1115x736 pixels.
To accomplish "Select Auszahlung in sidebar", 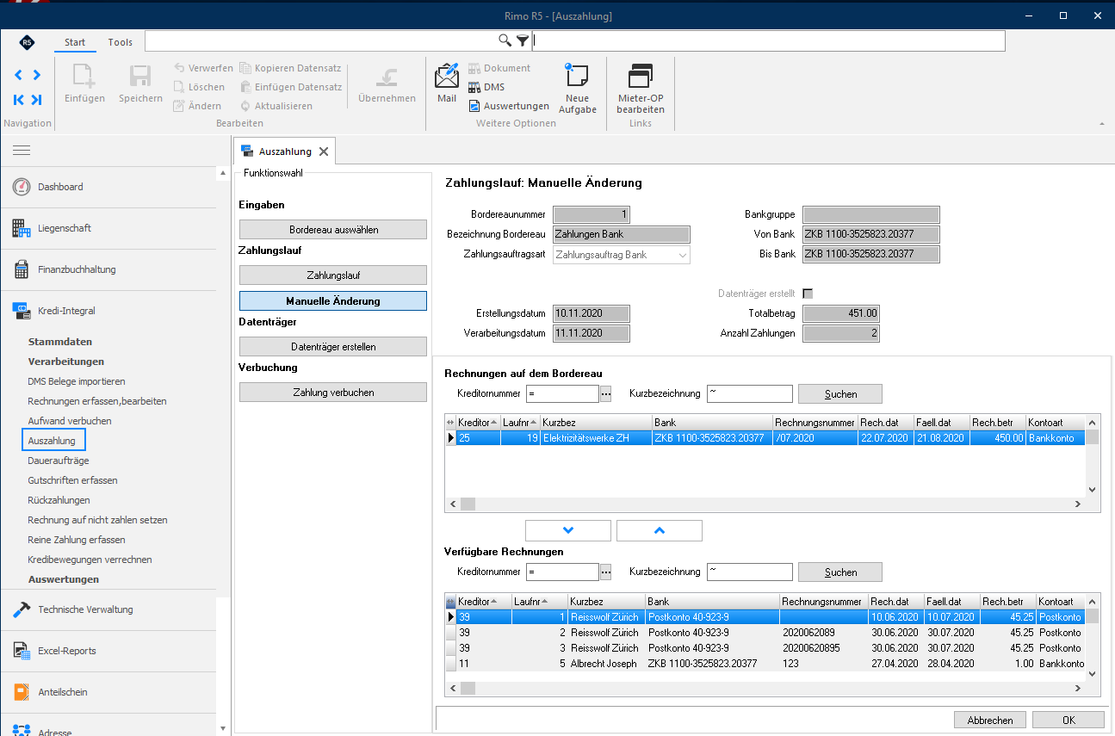I will point(52,441).
